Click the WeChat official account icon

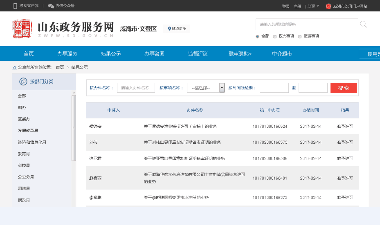click(51, 6)
